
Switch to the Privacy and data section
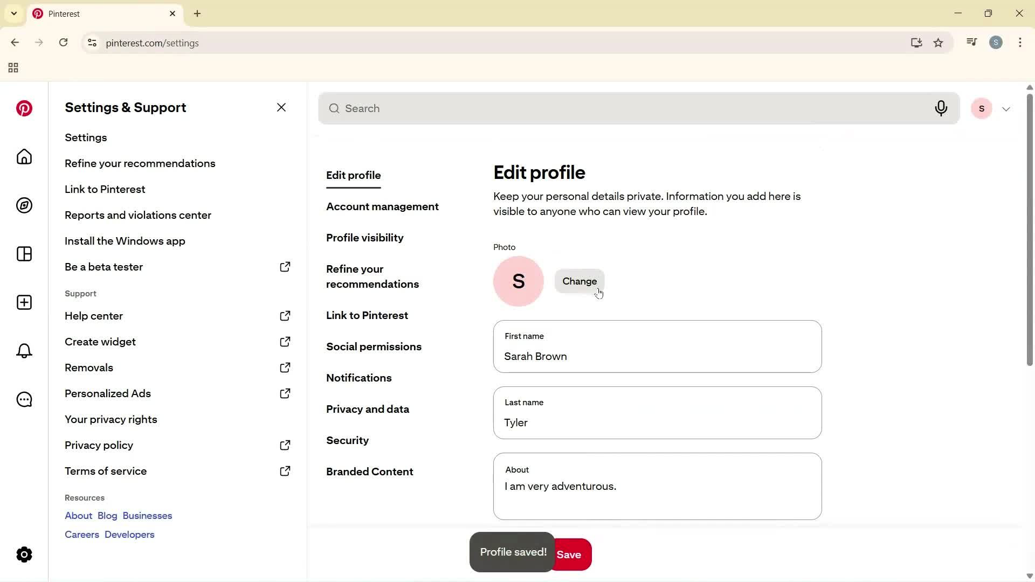368,409
